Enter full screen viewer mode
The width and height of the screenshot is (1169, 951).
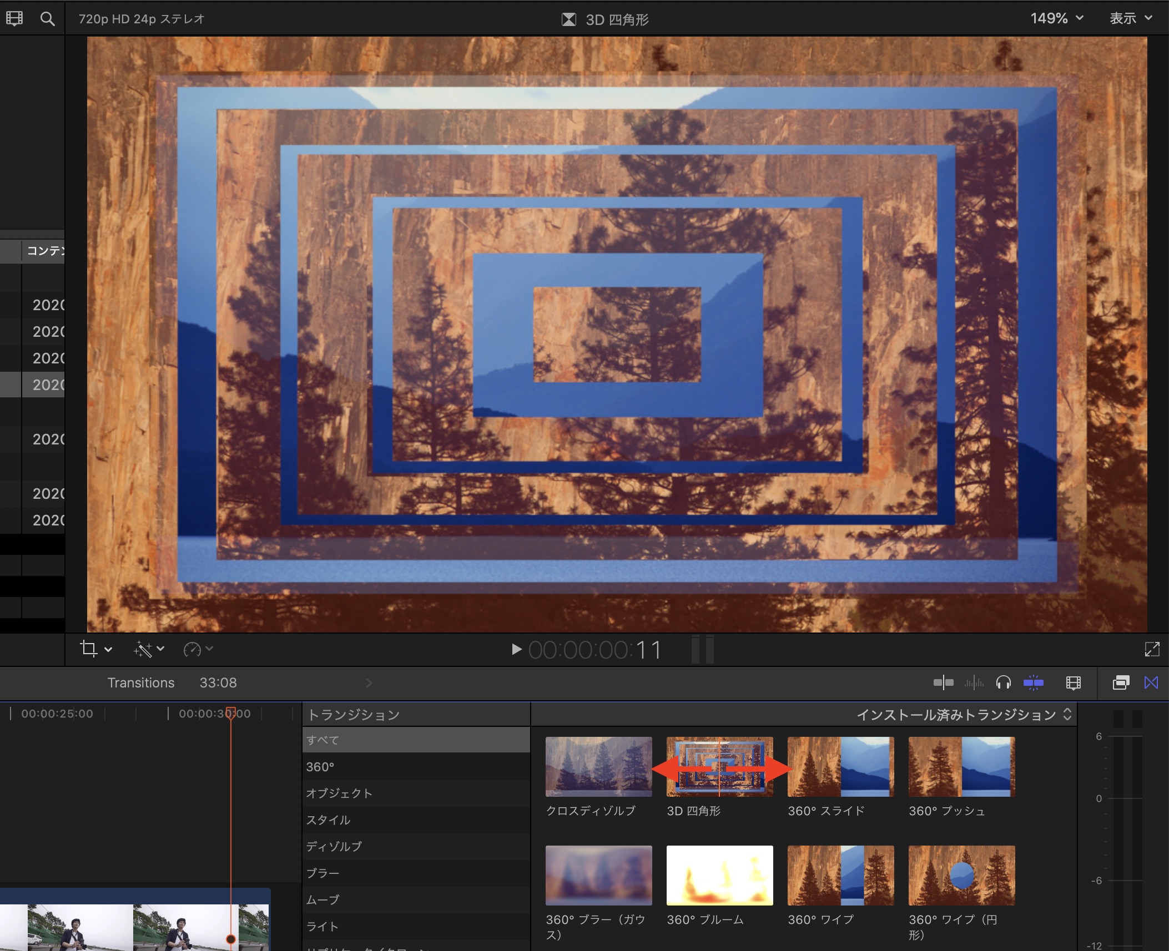coord(1152,649)
